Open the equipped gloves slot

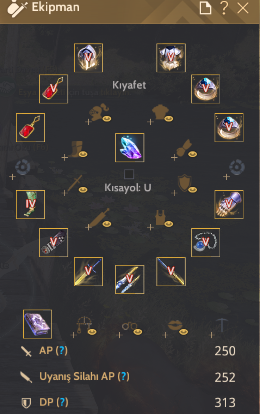229,204
